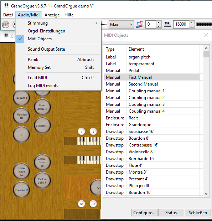Image resolution: width=212 pixels, height=221 pixels.
Task: Select Log MIDI events menu entry
Action: [x=58, y=86]
